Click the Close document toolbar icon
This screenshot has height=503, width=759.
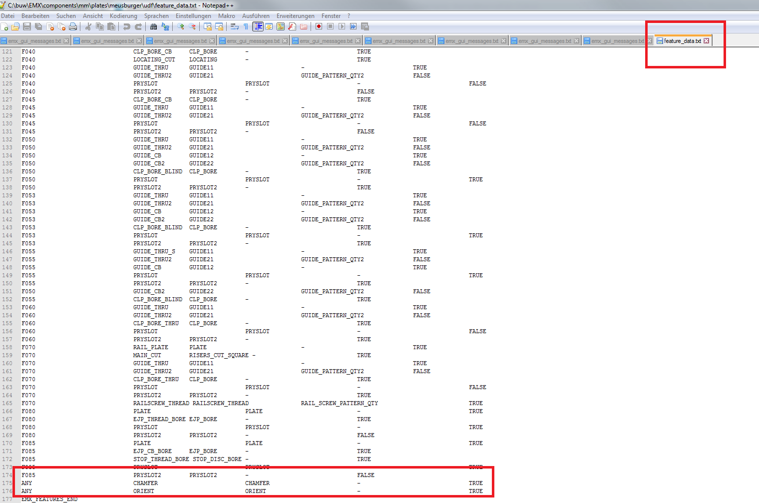50,26
